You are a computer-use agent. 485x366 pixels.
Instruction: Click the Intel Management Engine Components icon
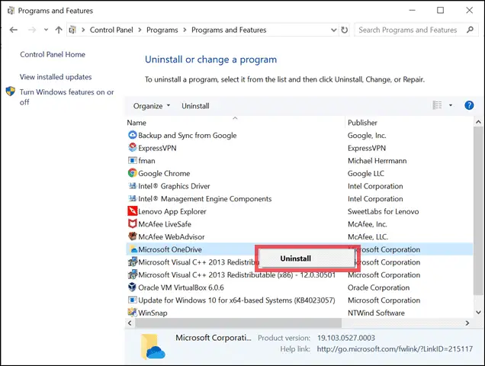[x=133, y=198]
